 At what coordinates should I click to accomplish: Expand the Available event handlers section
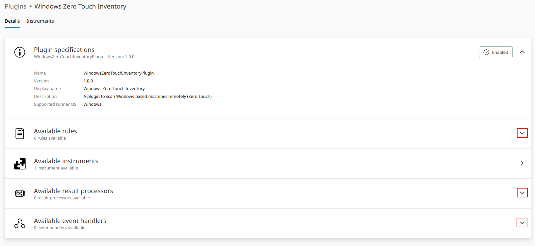point(522,223)
